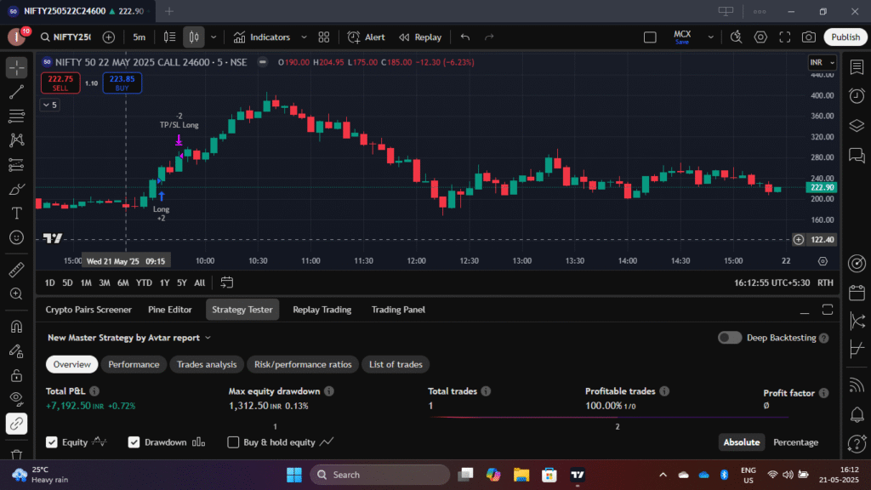Take a chart snapshot with camera
The width and height of the screenshot is (871, 490).
tap(809, 37)
